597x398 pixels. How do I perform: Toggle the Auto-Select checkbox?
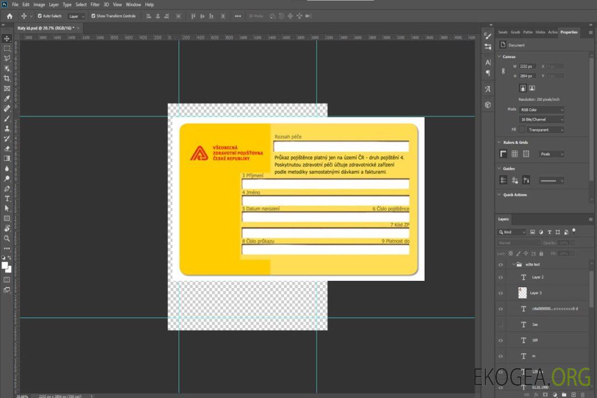pos(40,16)
